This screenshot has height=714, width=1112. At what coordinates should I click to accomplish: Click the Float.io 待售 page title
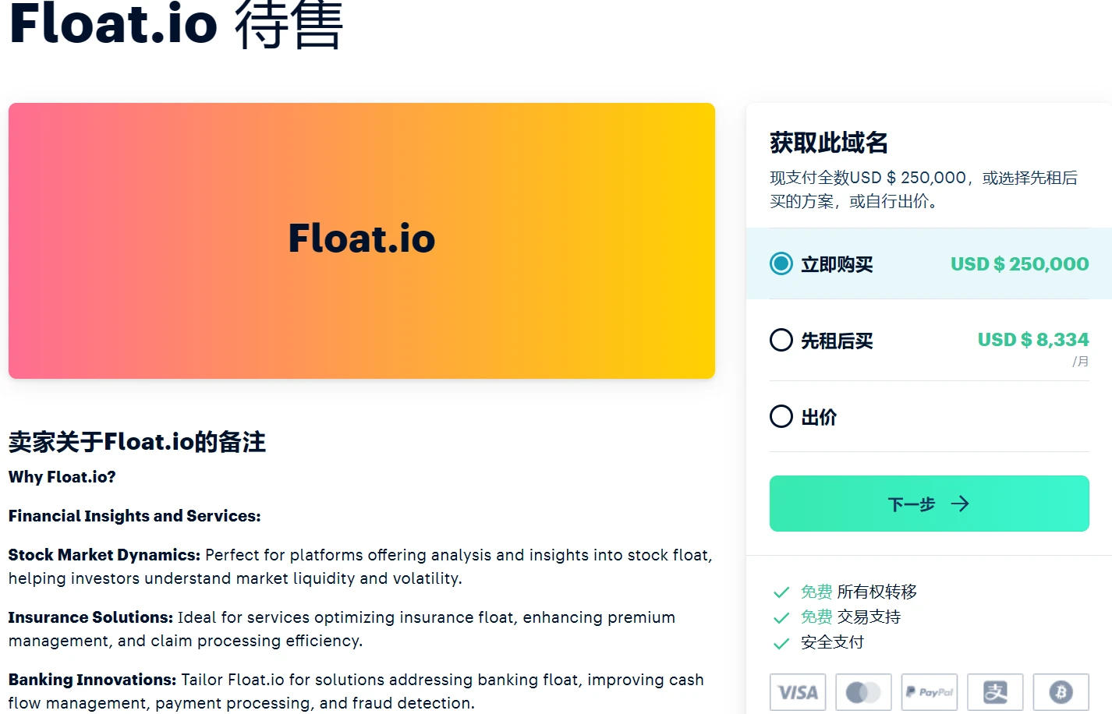click(x=175, y=25)
